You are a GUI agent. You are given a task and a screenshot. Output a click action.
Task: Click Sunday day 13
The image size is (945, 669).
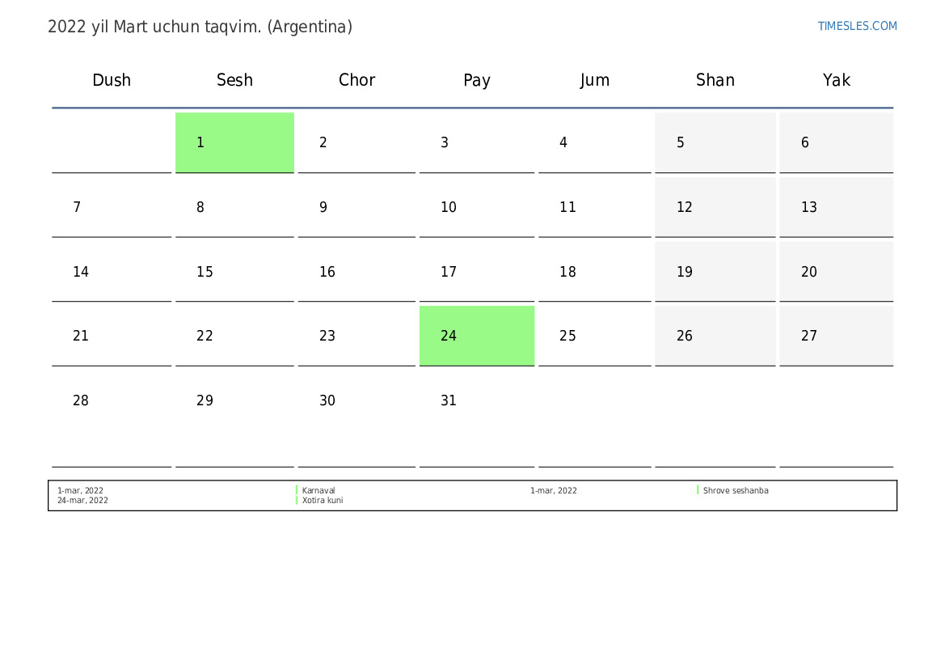click(837, 207)
